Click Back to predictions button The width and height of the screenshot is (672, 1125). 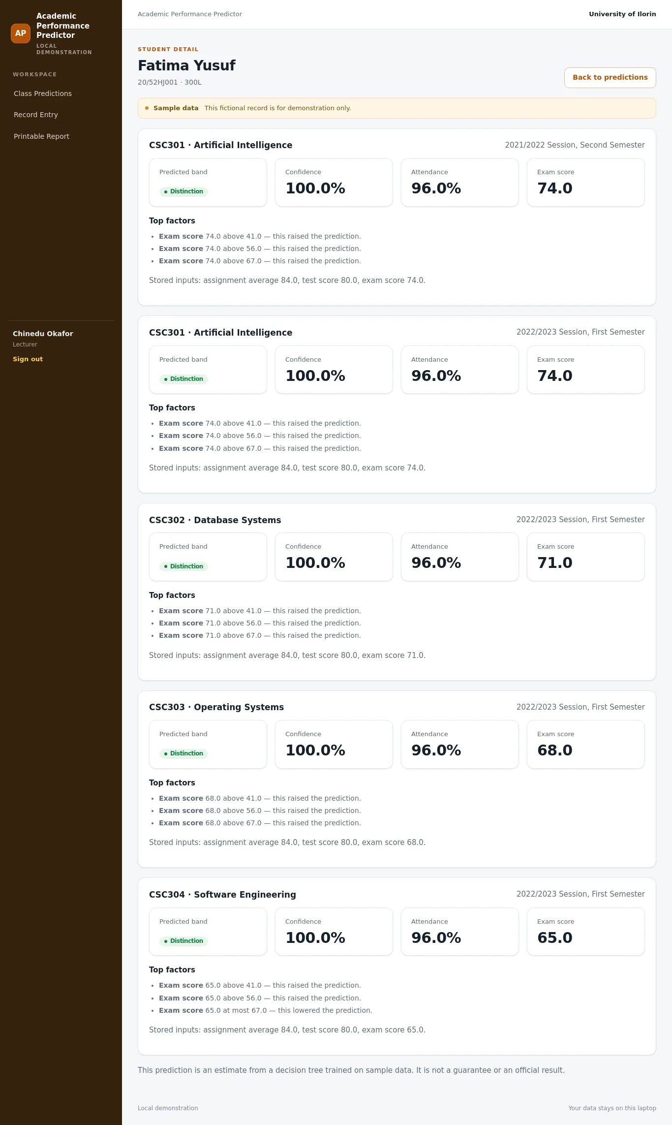pyautogui.click(x=610, y=78)
